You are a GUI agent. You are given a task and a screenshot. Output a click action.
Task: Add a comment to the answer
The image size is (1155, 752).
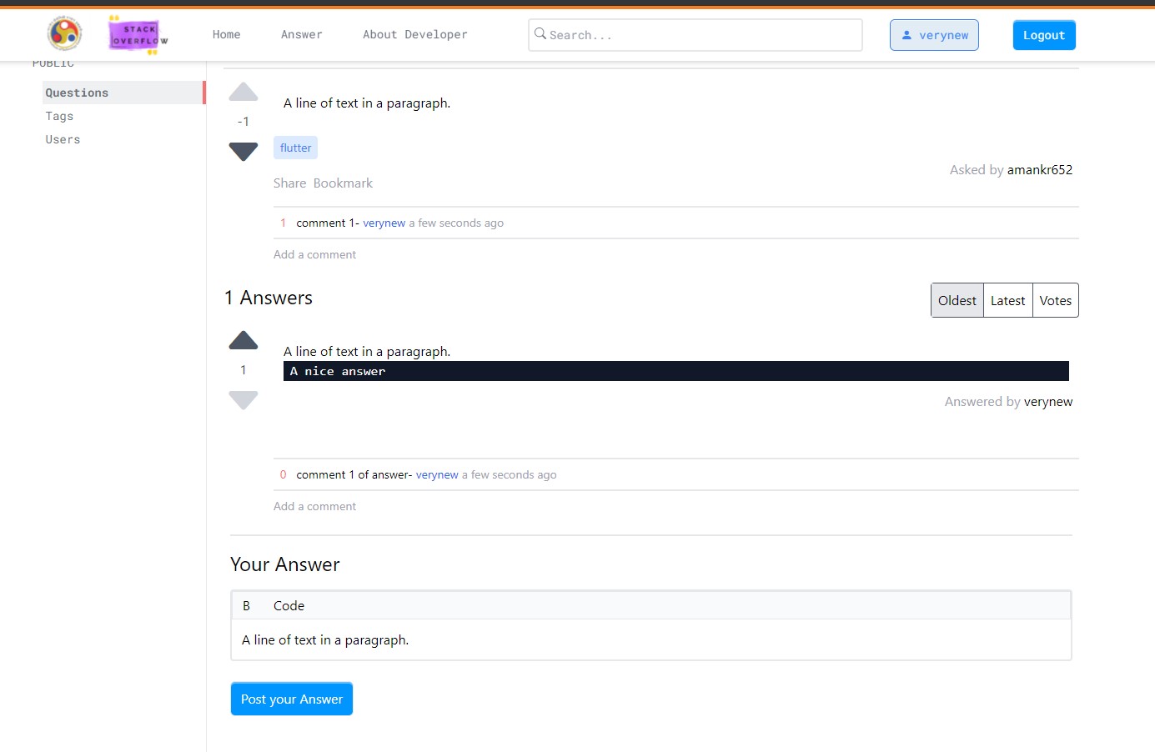tap(314, 507)
